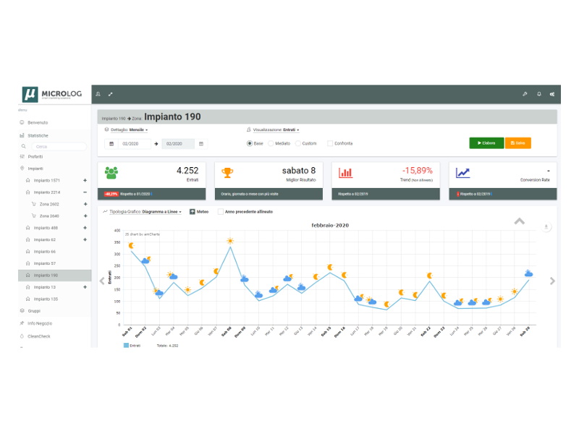Expand Impianto 1571 with plus
Screen dimensions: 579x434
[85, 180]
